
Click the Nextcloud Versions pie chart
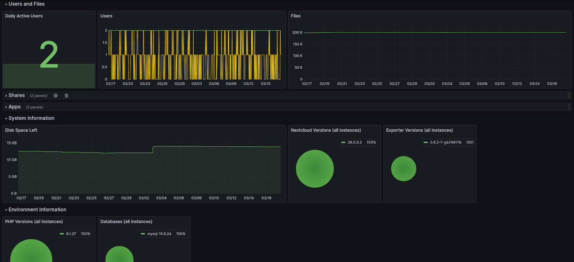point(315,169)
